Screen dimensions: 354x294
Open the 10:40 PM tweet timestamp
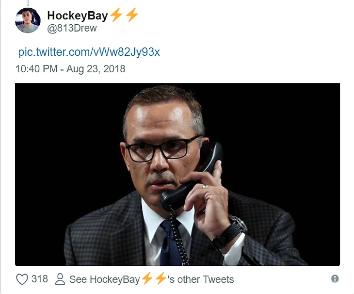[36, 68]
